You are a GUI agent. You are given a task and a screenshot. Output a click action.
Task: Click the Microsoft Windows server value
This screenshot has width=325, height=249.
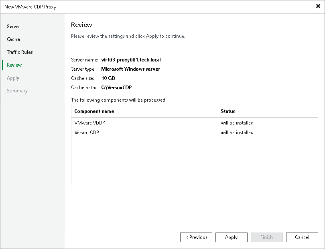click(x=130, y=69)
